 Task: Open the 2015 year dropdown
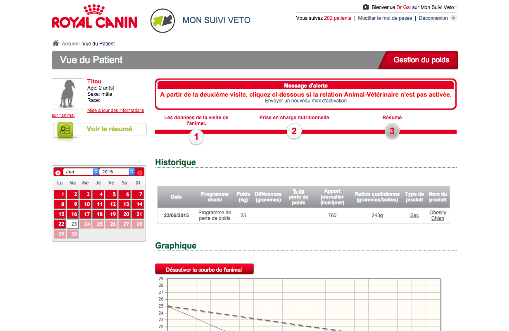pos(118,172)
